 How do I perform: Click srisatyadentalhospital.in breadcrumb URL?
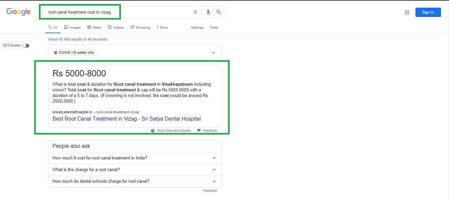[96, 112]
